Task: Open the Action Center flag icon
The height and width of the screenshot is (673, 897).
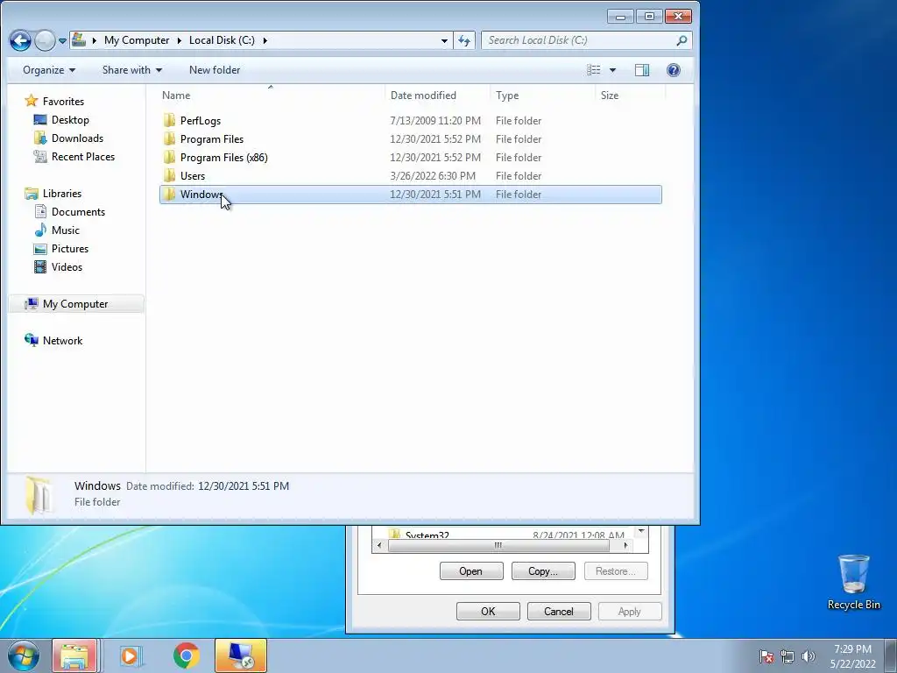Action: tap(766, 656)
